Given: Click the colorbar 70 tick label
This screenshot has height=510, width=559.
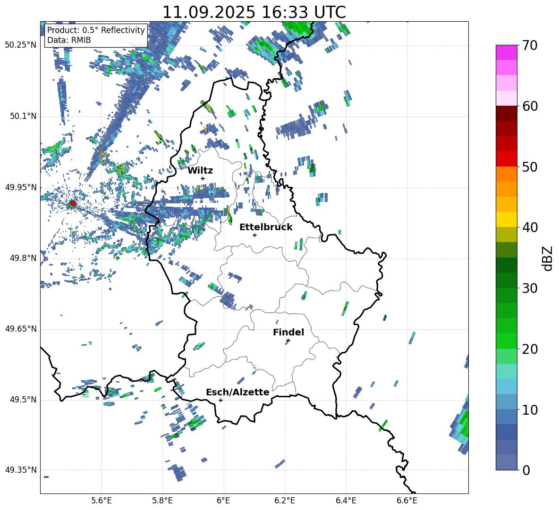Looking at the screenshot, I should 530,46.
